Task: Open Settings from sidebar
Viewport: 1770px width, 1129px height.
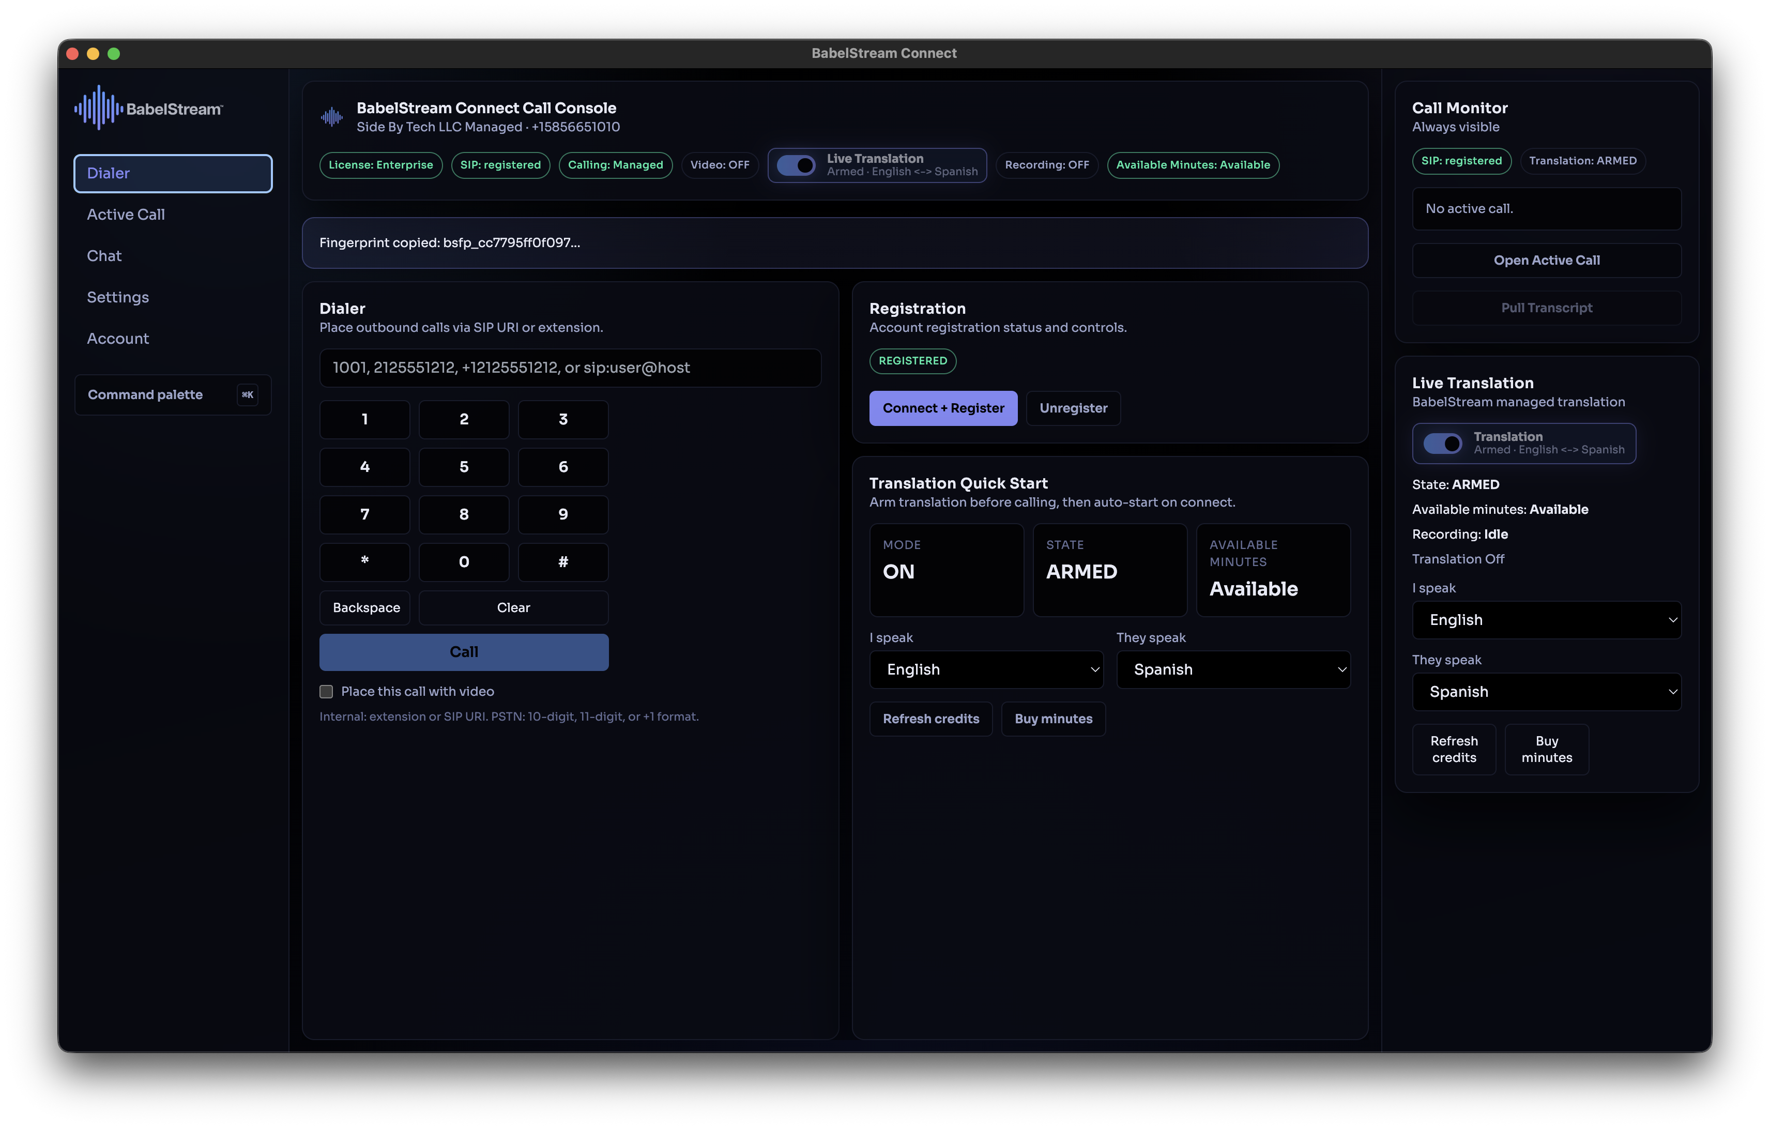Action: [173, 297]
